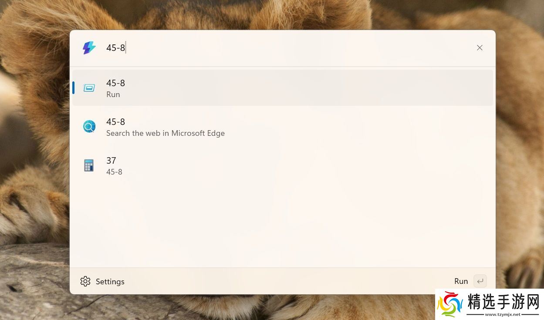This screenshot has height=320, width=544.
Task: Clear the query with the X button
Action: click(x=480, y=48)
